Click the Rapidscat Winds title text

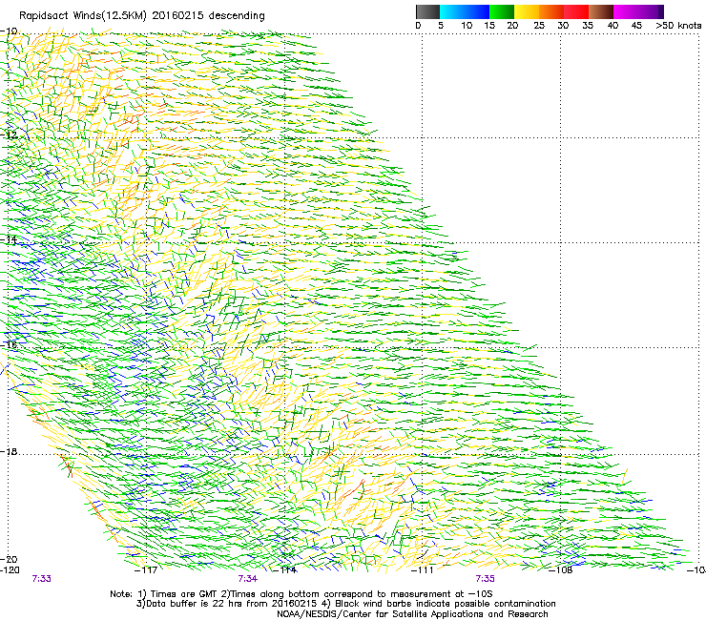[142, 16]
